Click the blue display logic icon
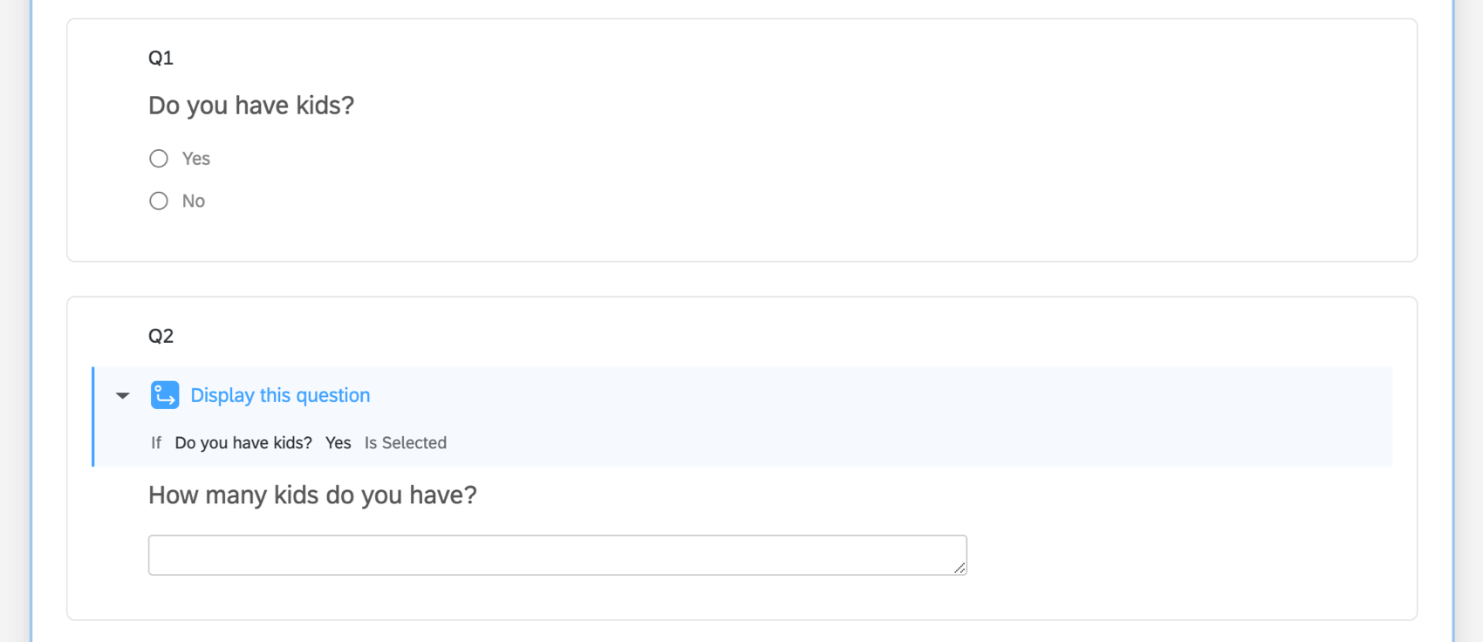 click(x=165, y=395)
